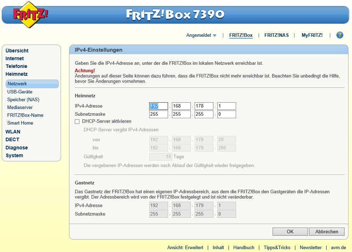The width and height of the screenshot is (352, 252).
Task: Enable the DHCP-Server aktivieren checkbox
Action: tap(77, 121)
